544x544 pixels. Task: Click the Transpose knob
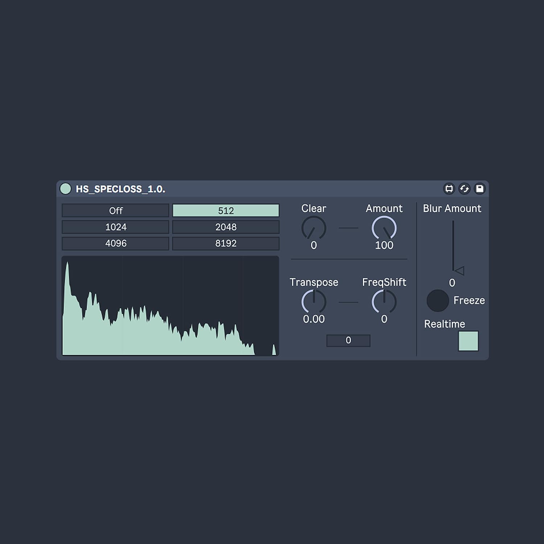pos(314,302)
